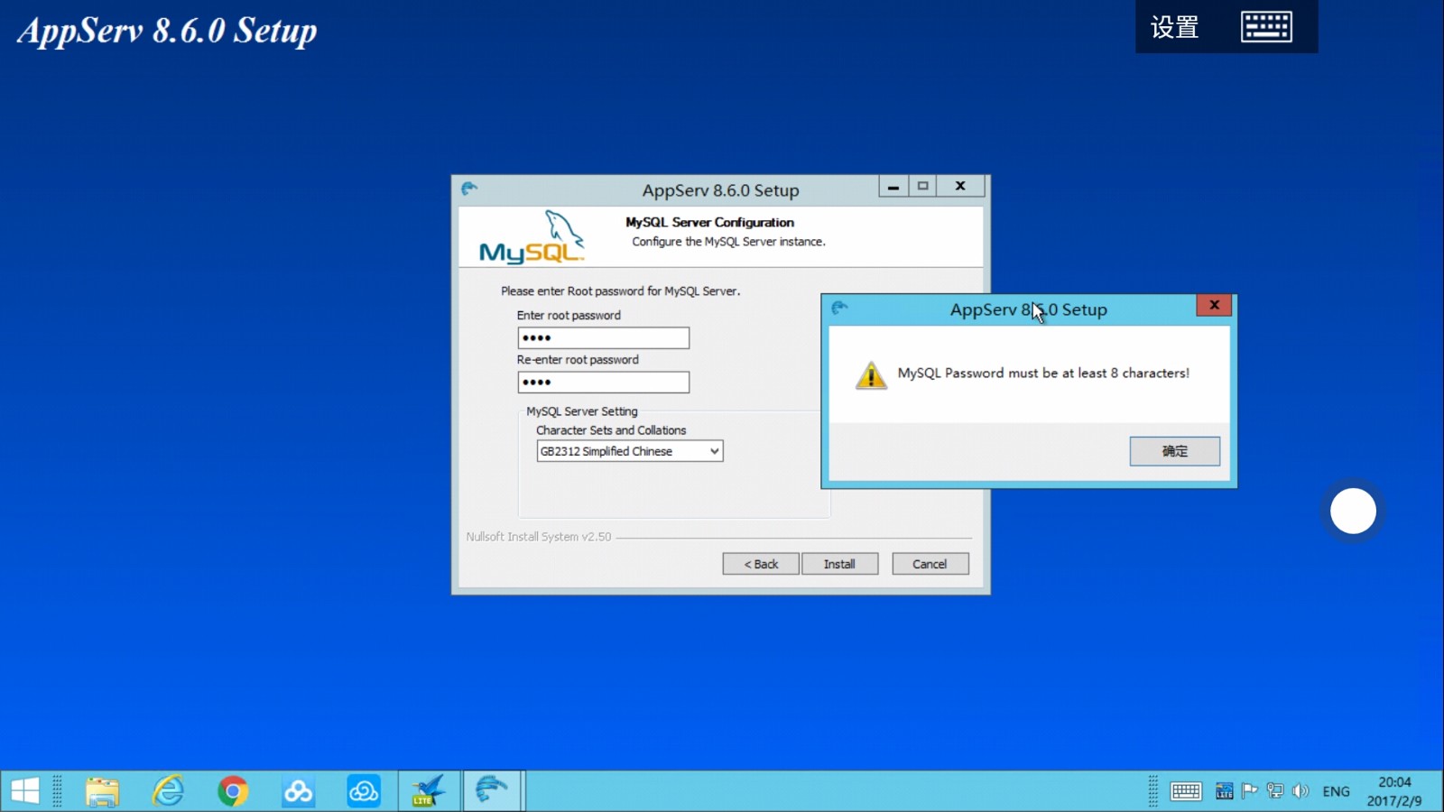Tap the white floating circle button
Screen dimensions: 1444x812
click(1353, 511)
